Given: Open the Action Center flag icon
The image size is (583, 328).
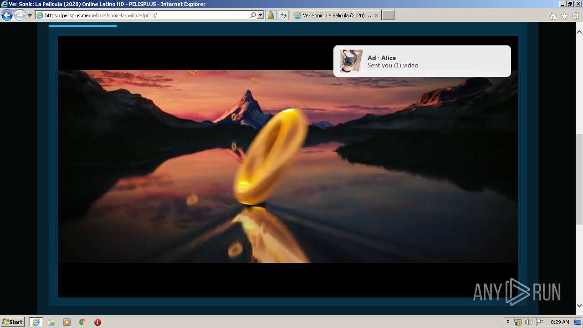Looking at the screenshot, I should (540, 322).
